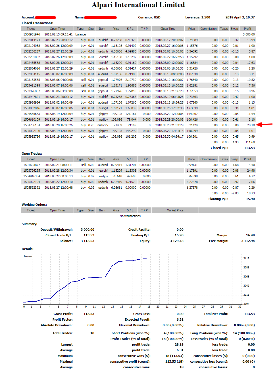Click the 'Gross Loss:' label
The image size is (275, 370).
click(142, 314)
